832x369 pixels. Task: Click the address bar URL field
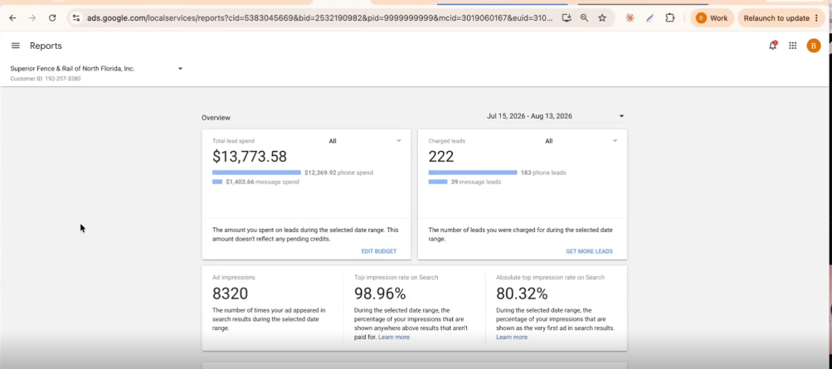[x=320, y=18]
